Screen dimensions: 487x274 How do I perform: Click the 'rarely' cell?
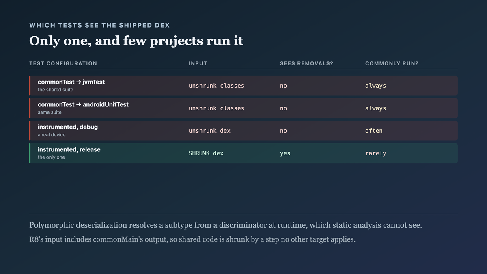[375, 153]
